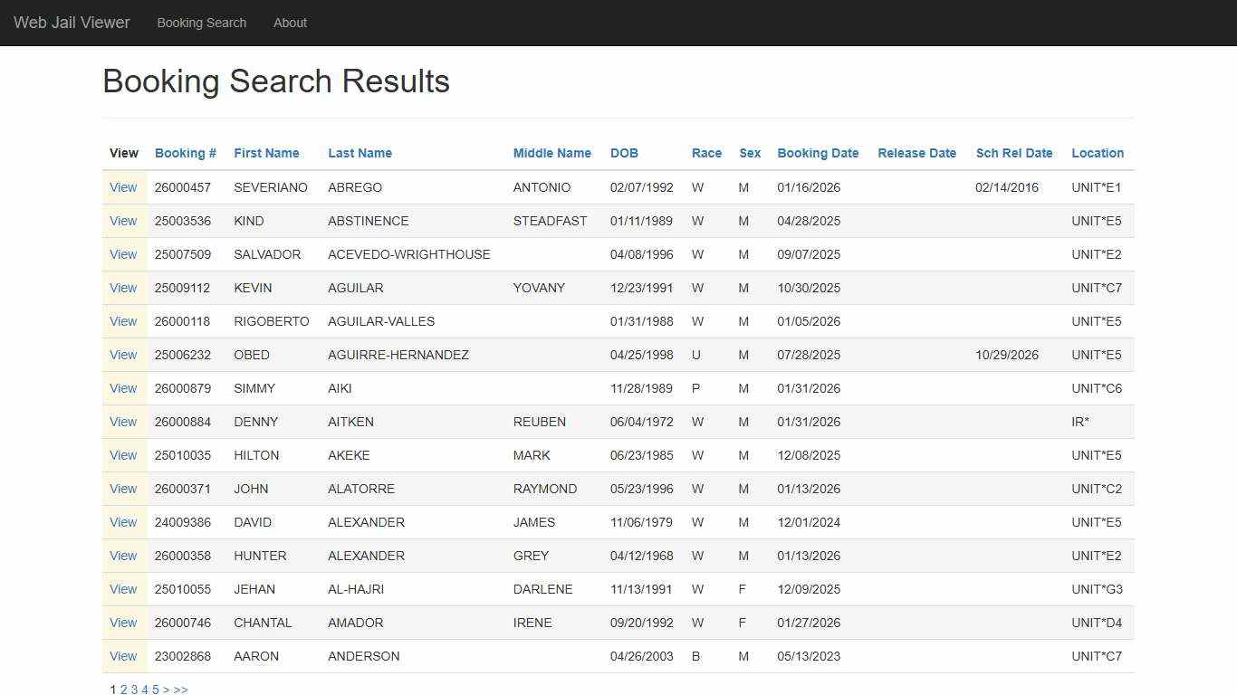Jump to last results page using >>
The width and height of the screenshot is (1237, 695).
pyautogui.click(x=180, y=689)
